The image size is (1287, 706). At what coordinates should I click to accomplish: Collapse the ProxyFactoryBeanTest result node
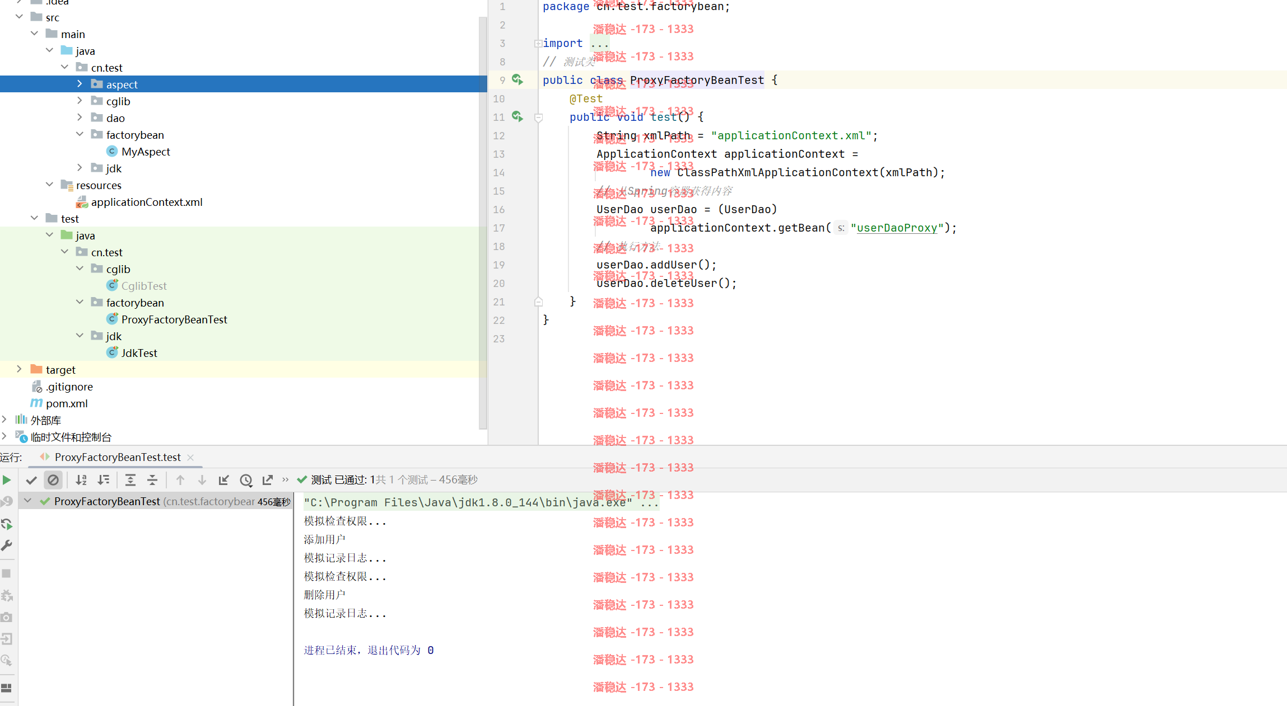point(27,501)
